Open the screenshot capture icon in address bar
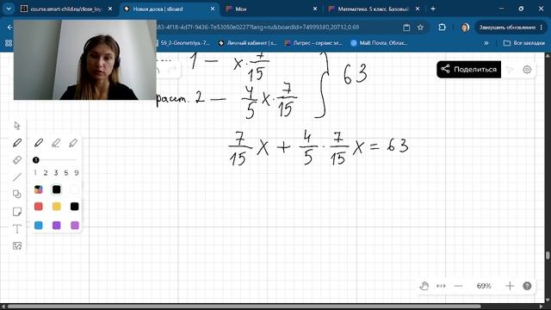This screenshot has height=310, width=551. [406, 27]
